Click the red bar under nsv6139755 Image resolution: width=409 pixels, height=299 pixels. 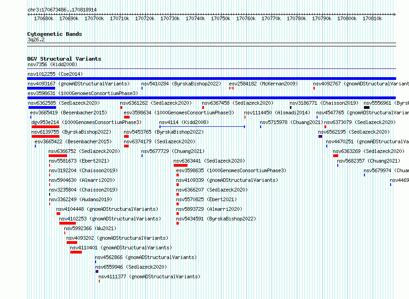point(45,136)
